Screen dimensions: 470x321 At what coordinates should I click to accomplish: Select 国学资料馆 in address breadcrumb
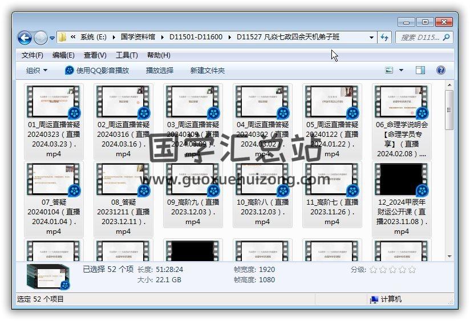[x=138, y=37]
